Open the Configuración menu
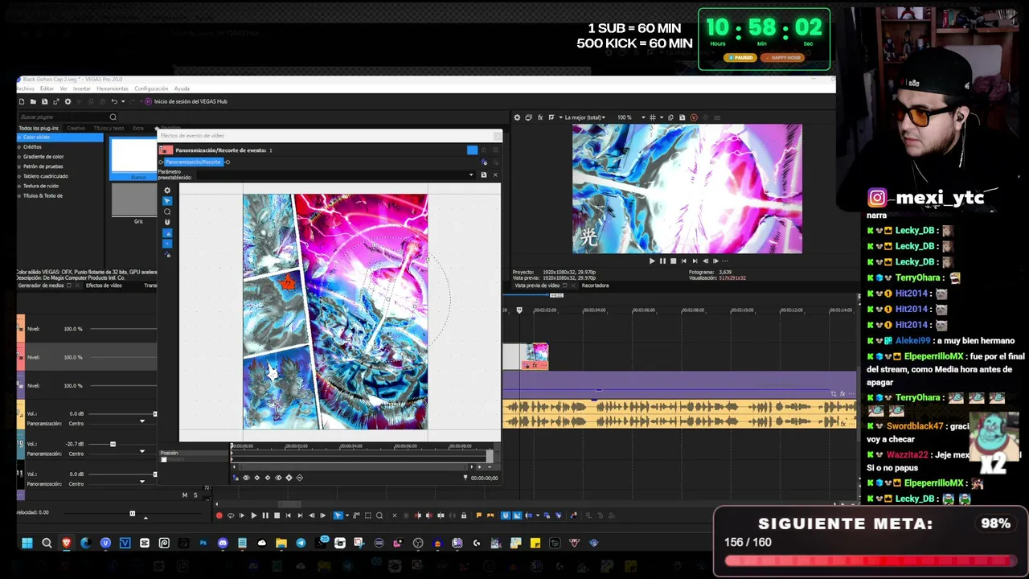 (151, 88)
